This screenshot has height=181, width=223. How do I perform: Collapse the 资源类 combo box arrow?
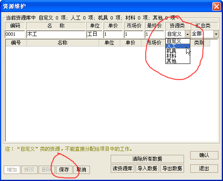(x=187, y=34)
